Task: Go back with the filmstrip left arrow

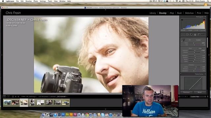Action: point(15,96)
